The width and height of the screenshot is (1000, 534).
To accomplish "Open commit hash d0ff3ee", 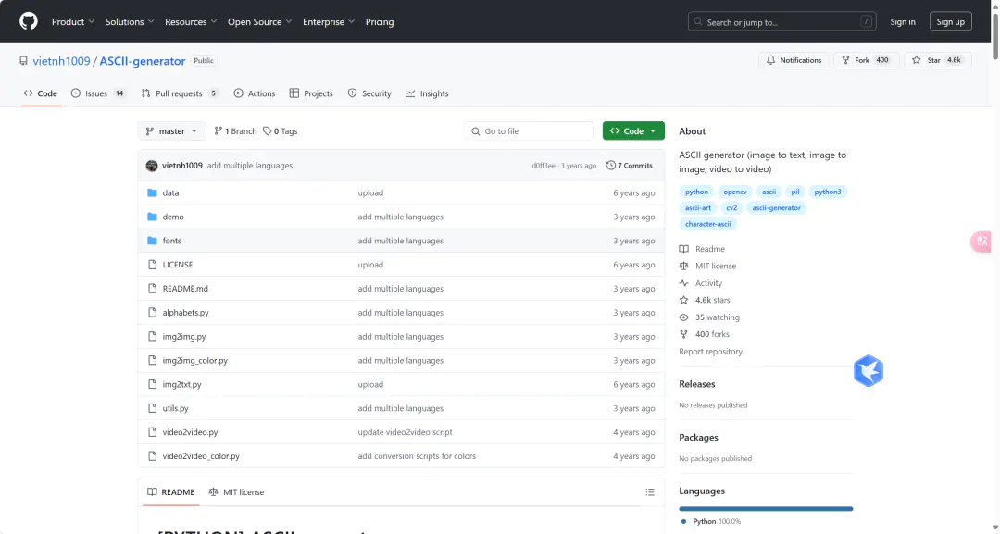I will (544, 166).
